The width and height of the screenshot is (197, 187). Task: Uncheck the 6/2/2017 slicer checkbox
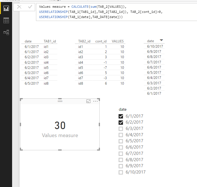tap(121, 122)
